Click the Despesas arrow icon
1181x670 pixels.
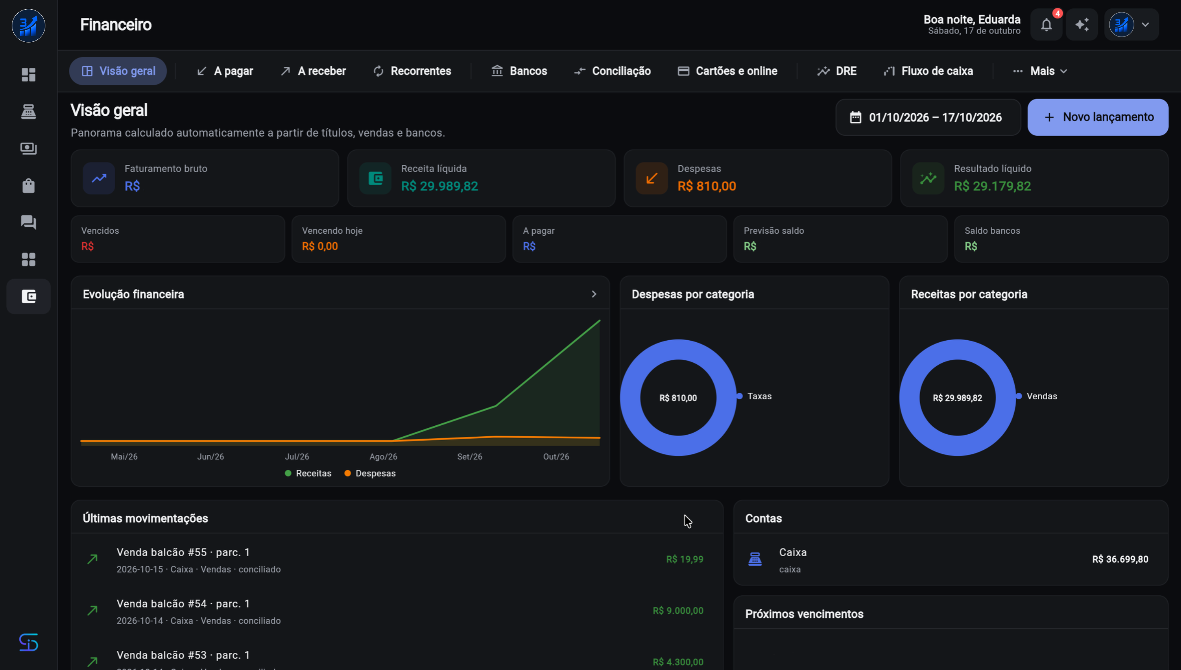coord(652,178)
